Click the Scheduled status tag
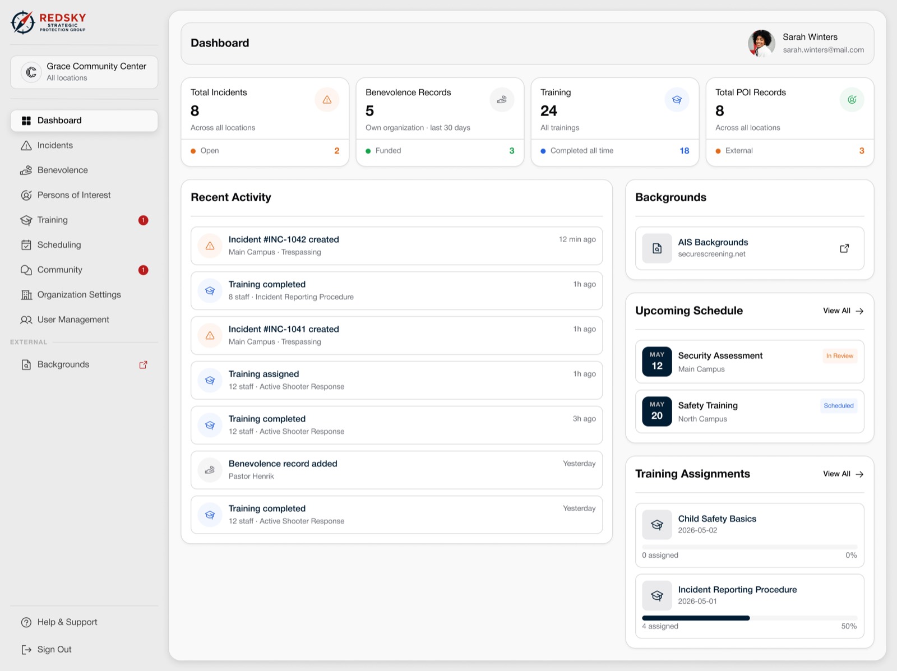Viewport: 897px width, 671px height. (839, 406)
